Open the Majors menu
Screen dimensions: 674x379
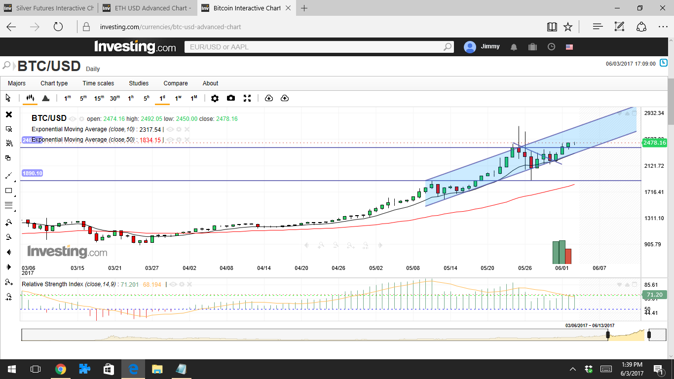pyautogui.click(x=17, y=83)
